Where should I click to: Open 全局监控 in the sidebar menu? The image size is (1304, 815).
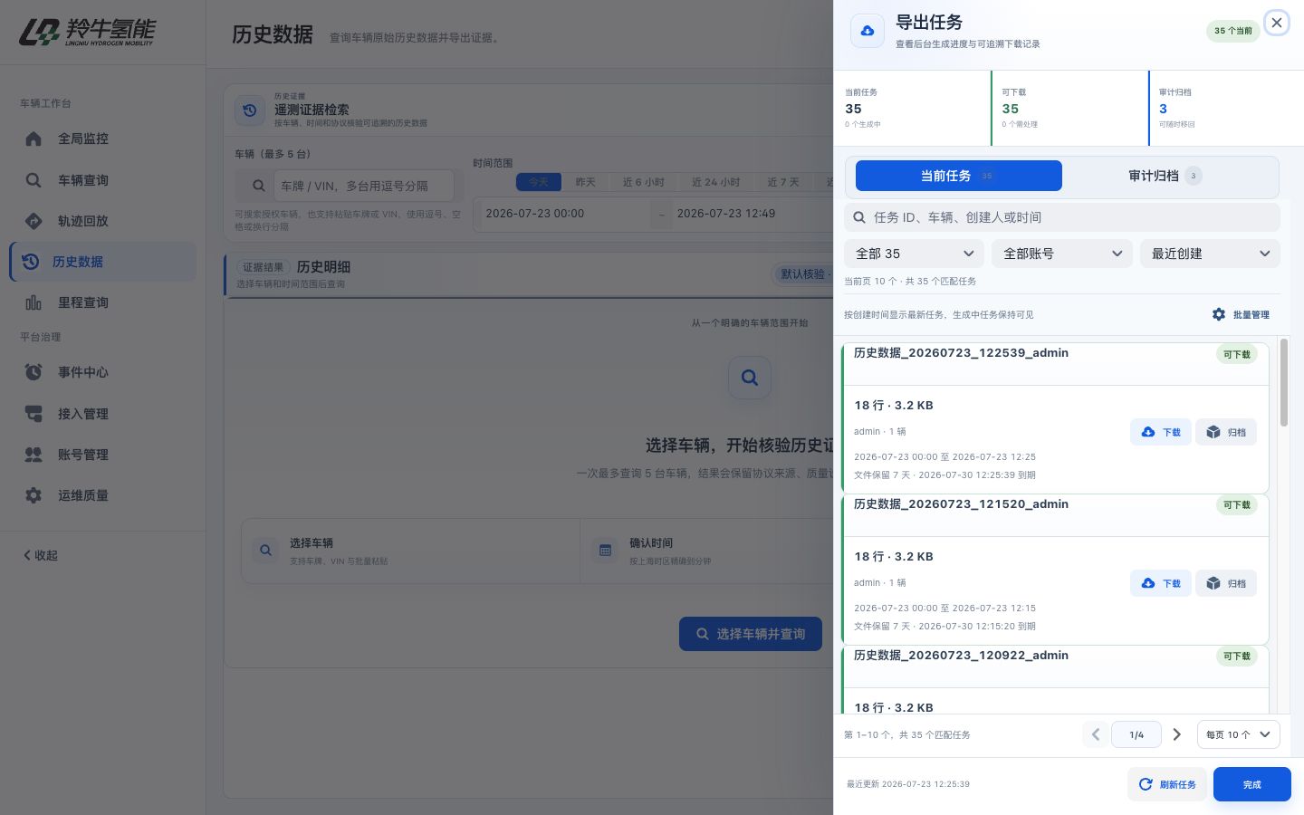(x=102, y=139)
